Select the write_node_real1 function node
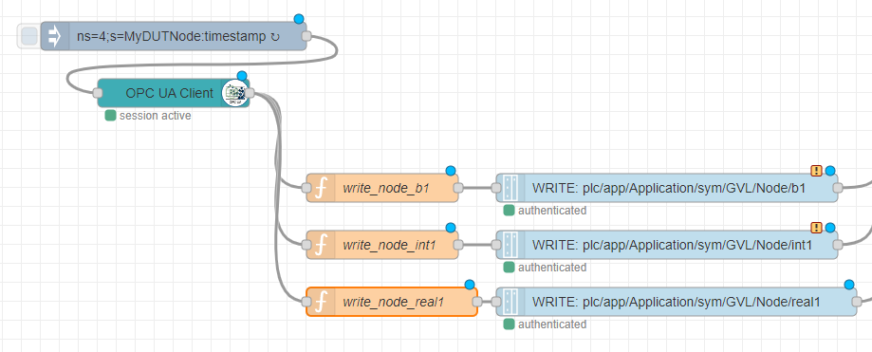Viewport: 872px width, 352px height. 392,302
